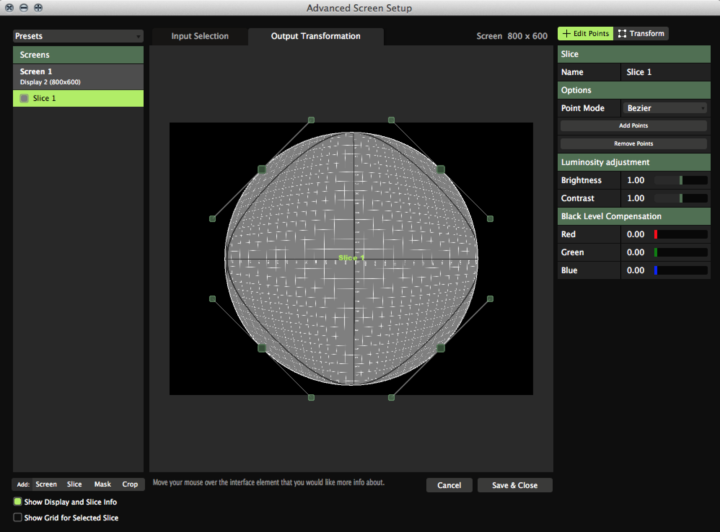Click the top-right corner bezier anchor point
The height and width of the screenshot is (532, 720).
pos(441,169)
